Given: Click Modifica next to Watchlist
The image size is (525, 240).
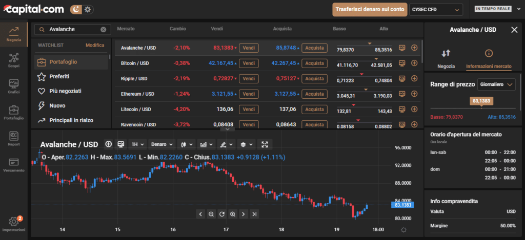Looking at the screenshot, I should coord(95,45).
